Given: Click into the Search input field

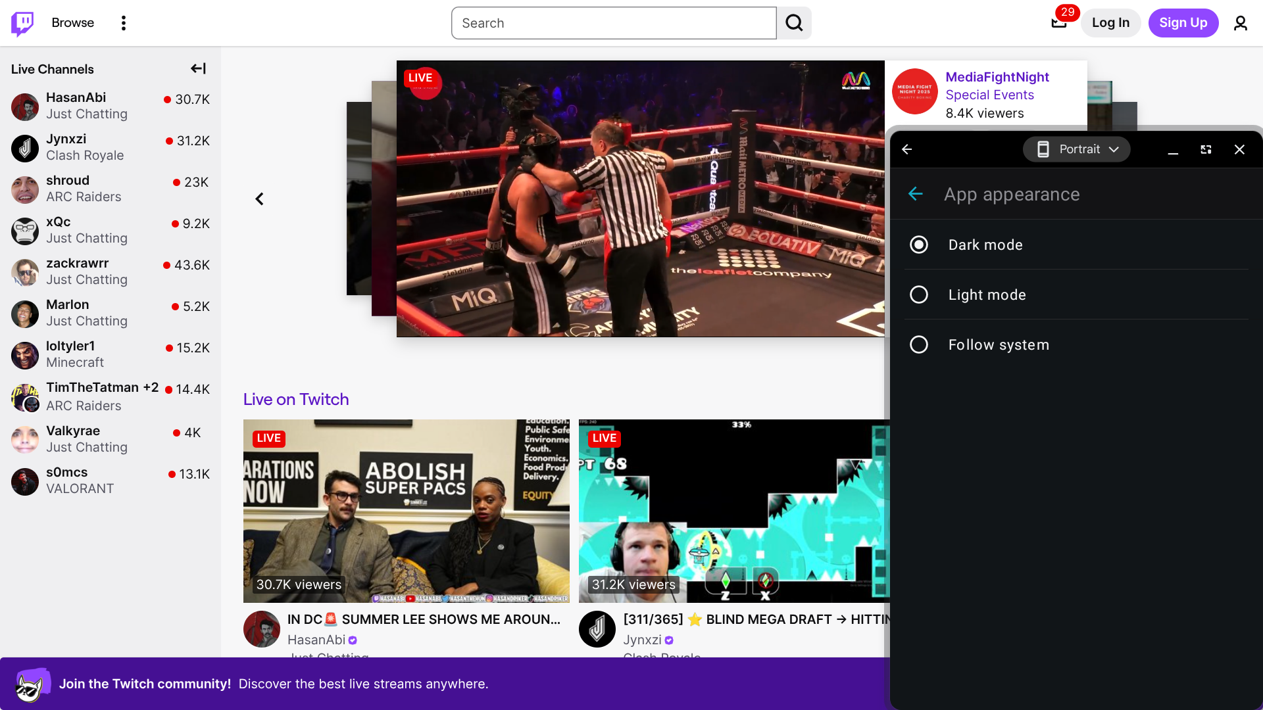Looking at the screenshot, I should [614, 23].
